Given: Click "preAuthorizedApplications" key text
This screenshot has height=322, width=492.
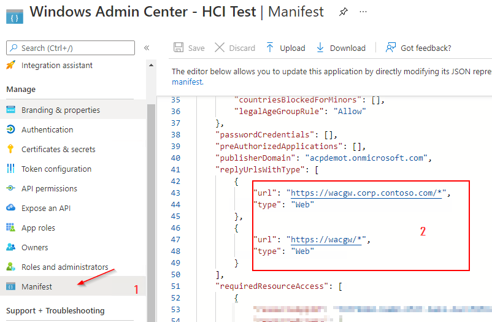Looking at the screenshot, I should point(279,147).
